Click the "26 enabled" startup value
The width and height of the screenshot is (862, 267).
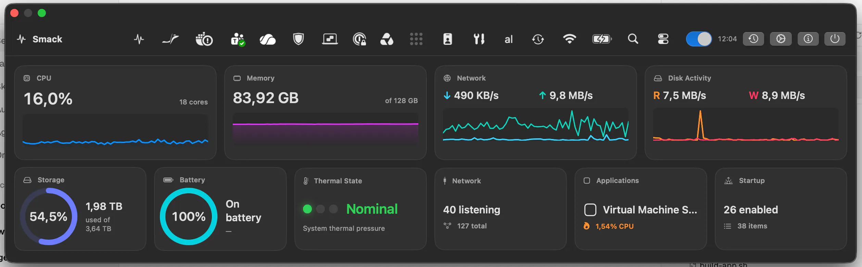point(751,210)
